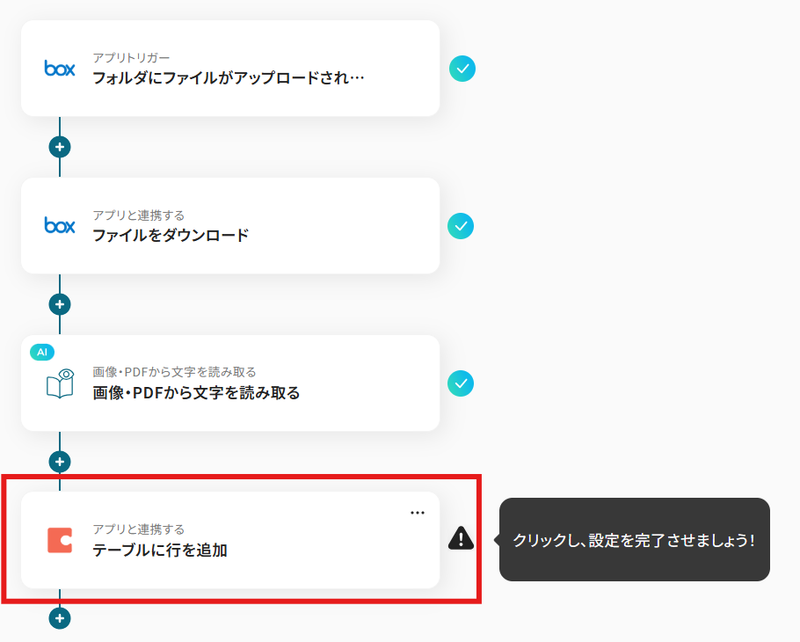Click the book-and-eye OCR icon

[x=60, y=383]
